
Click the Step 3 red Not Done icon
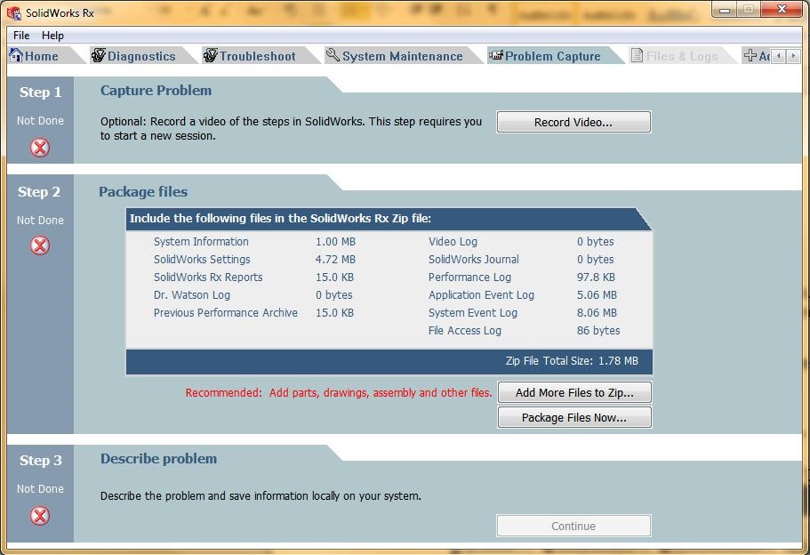tap(40, 516)
